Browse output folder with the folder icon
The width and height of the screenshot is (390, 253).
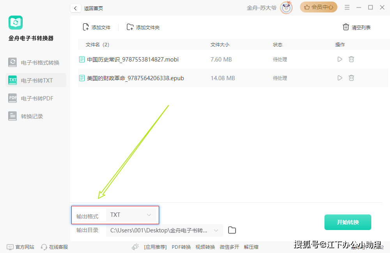[232, 230]
